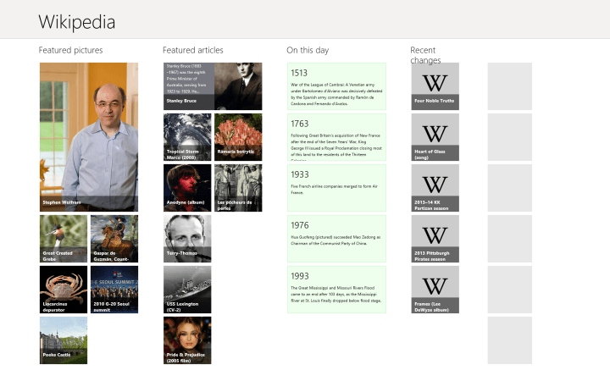Open the Terry-Thomas featured article
Image resolution: width=610 pixels, height=381 pixels.
[187, 239]
